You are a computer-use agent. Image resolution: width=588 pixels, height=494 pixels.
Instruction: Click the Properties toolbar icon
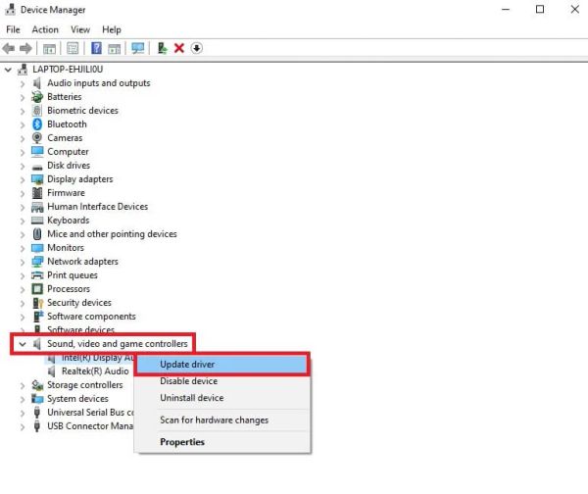73,48
